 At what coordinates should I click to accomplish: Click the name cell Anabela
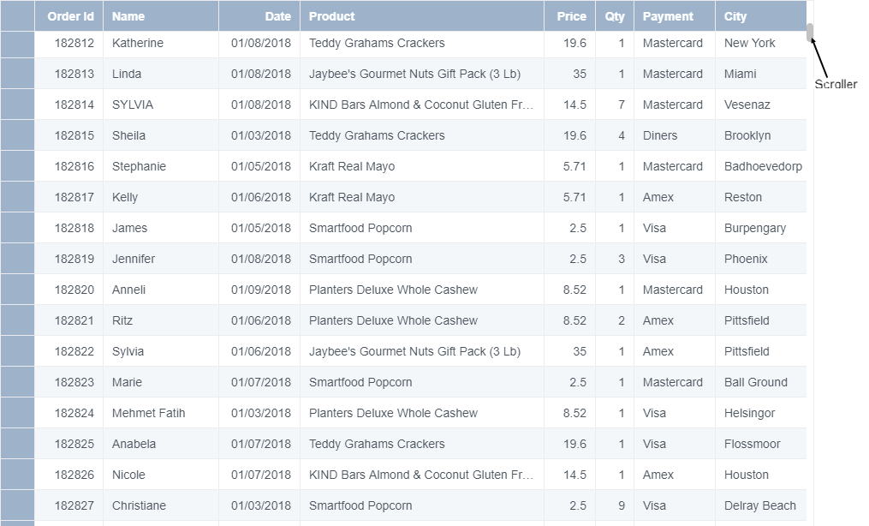[161, 444]
